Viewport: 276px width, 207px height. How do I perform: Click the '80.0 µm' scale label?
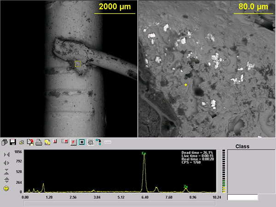click(253, 7)
